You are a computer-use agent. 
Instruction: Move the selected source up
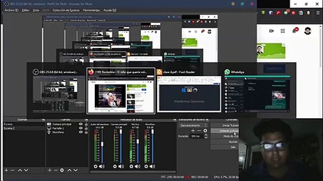[69, 170]
